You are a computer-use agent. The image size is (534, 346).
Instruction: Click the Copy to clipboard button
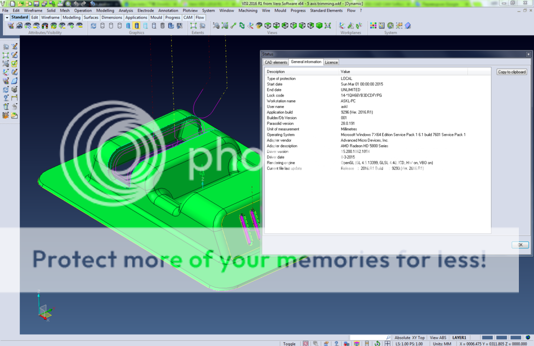click(x=512, y=72)
